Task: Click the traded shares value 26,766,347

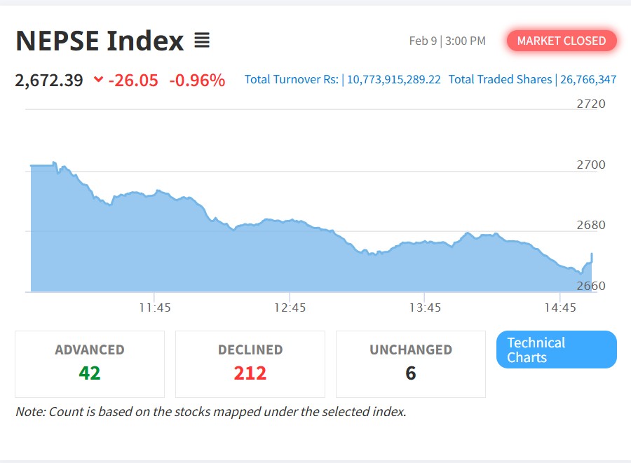Action: click(588, 80)
